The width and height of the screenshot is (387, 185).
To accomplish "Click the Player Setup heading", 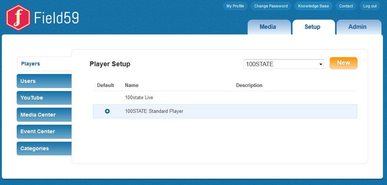I will pyautogui.click(x=110, y=64).
